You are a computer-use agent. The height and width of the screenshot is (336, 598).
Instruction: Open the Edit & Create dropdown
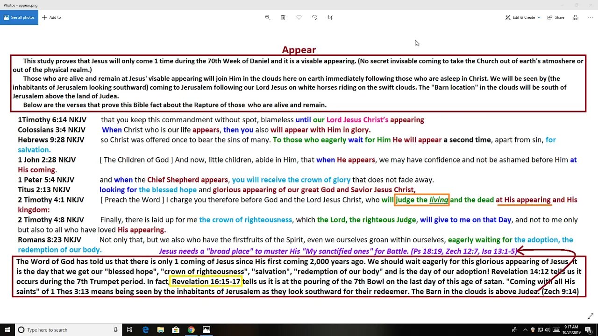tap(523, 17)
